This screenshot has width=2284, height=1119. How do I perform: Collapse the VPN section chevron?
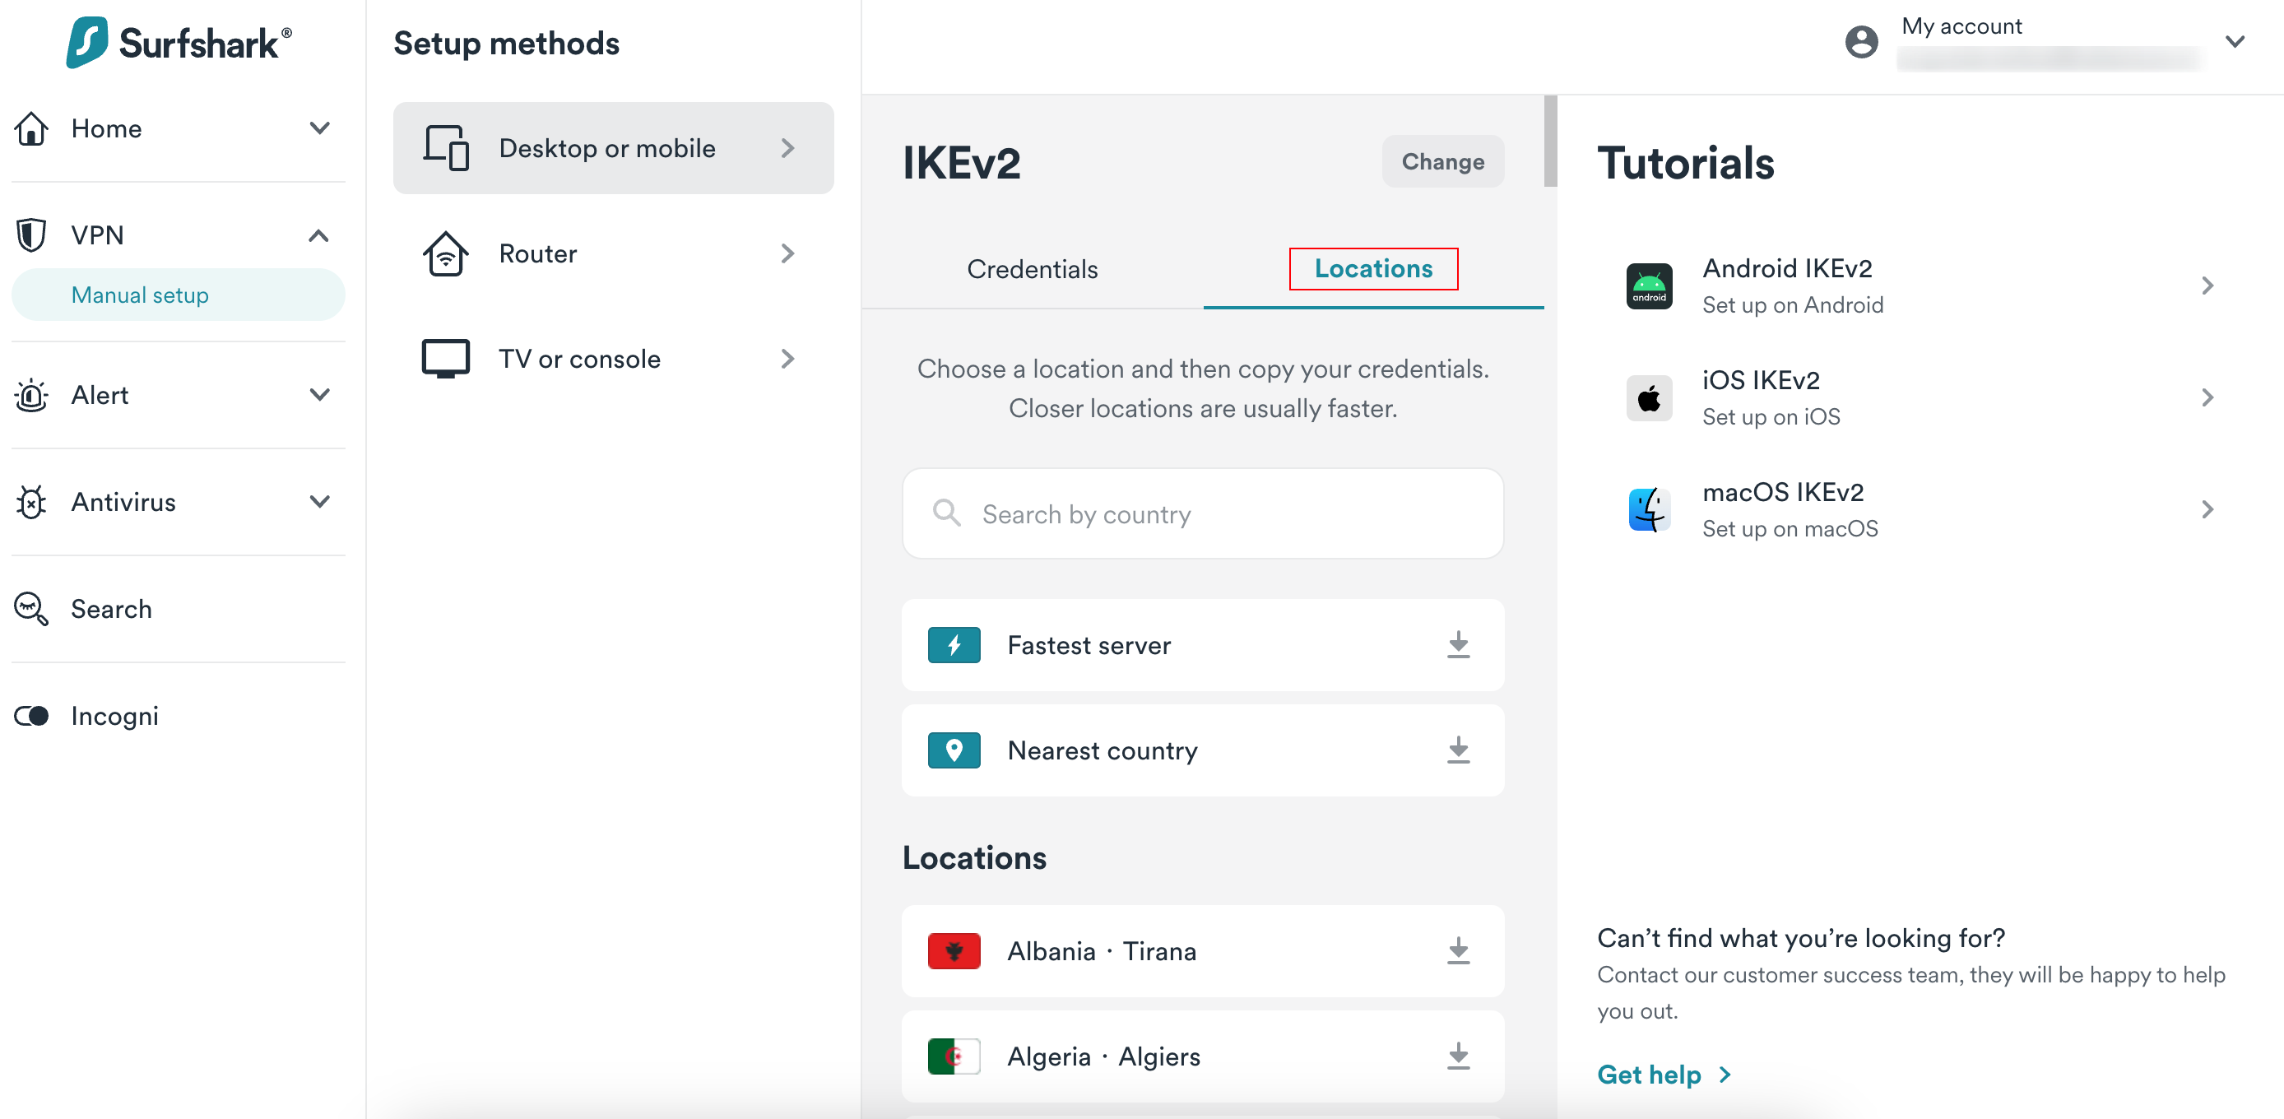(x=319, y=235)
